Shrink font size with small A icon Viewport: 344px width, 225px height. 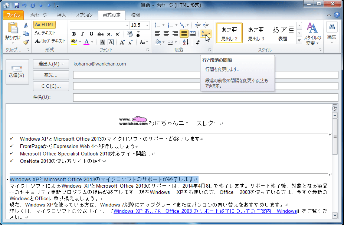131,43
